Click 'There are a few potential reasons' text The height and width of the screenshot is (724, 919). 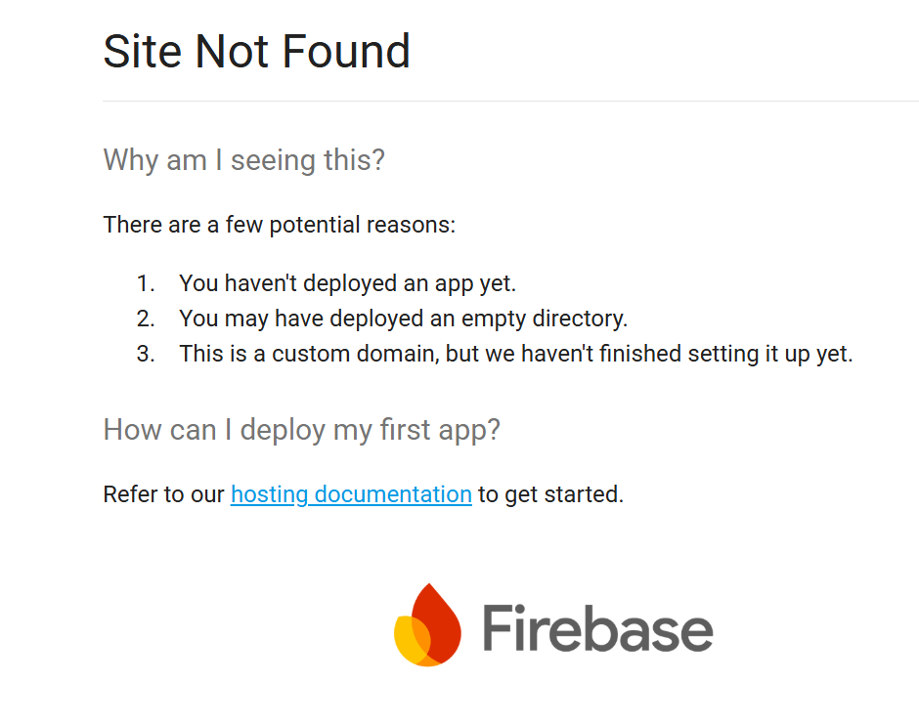point(279,225)
